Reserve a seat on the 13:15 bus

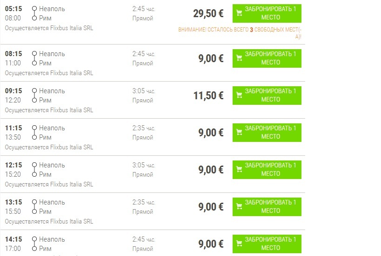coord(267,206)
